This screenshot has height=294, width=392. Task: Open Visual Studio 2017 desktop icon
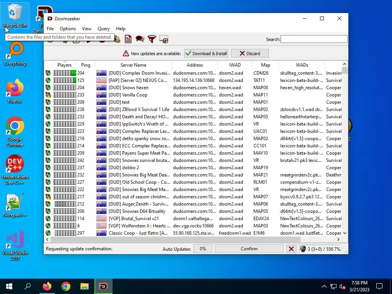pos(15,246)
